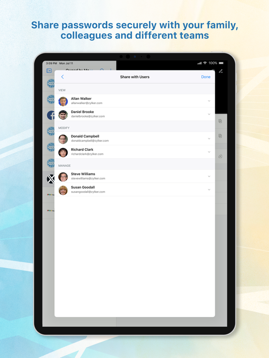269x358 pixels.
Task: Toggle the sidebar icon in background window
Action: [49, 71]
